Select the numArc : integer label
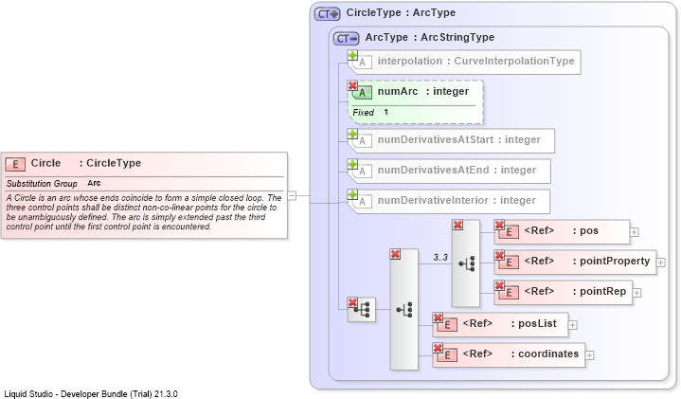The image size is (681, 399). 423,91
